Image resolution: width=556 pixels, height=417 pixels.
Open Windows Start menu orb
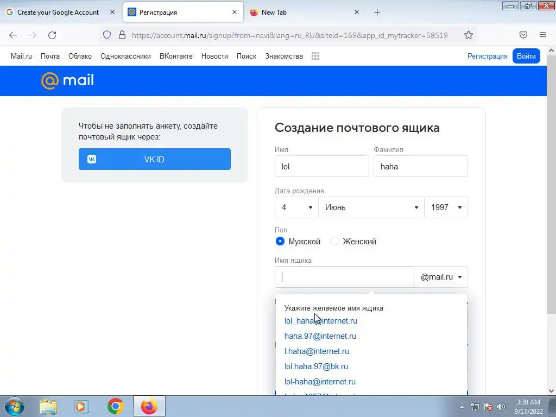(x=15, y=406)
